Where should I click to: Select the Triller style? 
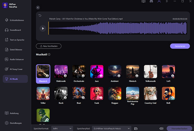[x=43, y=95]
